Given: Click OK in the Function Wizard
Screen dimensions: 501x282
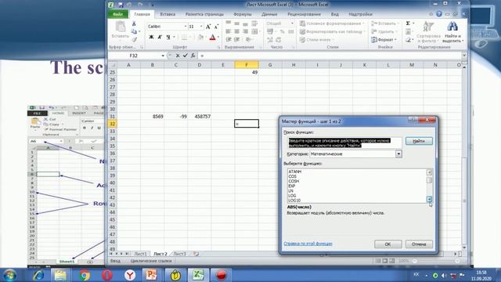Looking at the screenshot, I should (x=388, y=244).
